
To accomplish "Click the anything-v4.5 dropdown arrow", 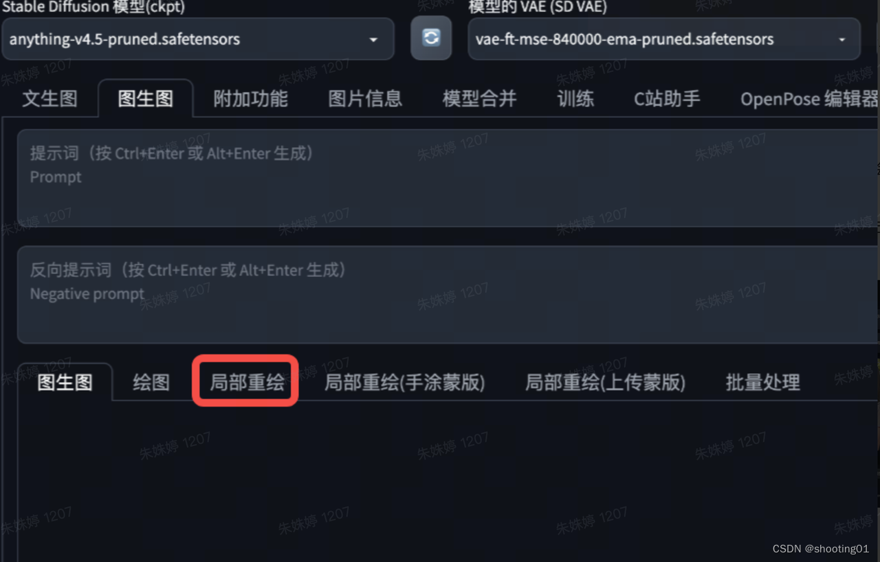I will click(x=373, y=40).
